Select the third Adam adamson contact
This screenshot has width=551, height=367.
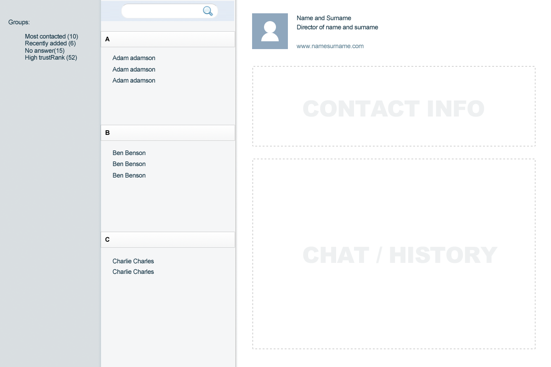click(x=134, y=80)
